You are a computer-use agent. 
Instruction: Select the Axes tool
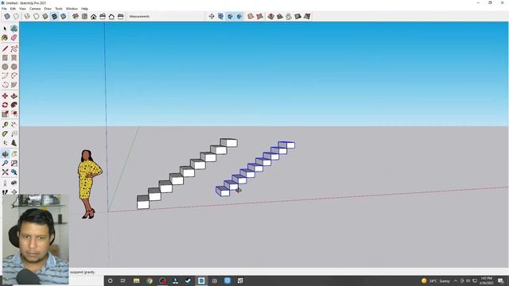tap(5, 143)
